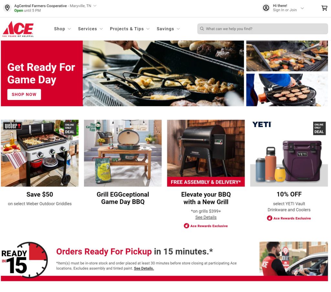Viewport: 331px width, 292px height.
Task: Open the Projects & Tips menu
Action: [130, 29]
